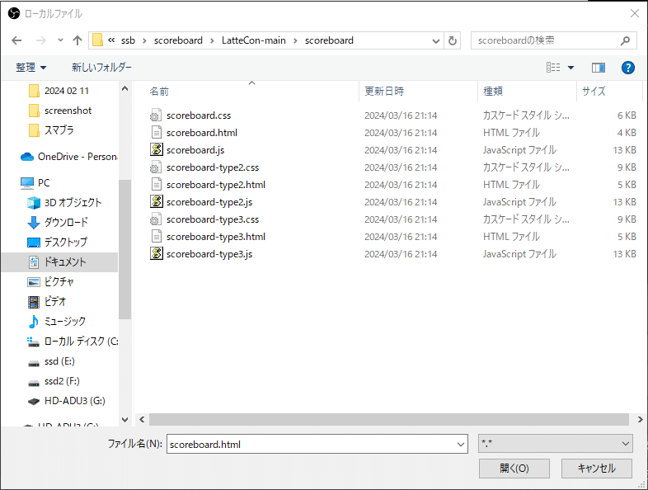
Task: Sort files by 更新日時 column
Action: 384,92
